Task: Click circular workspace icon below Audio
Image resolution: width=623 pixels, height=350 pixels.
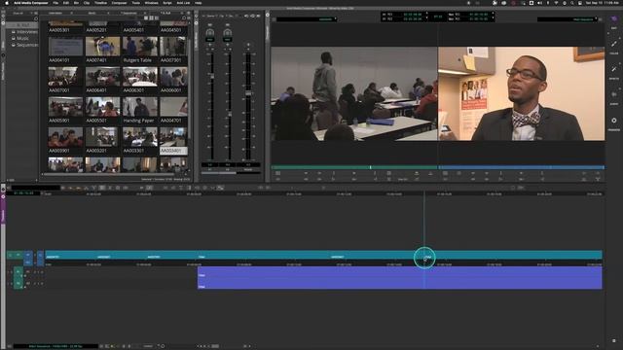Action: pos(614,121)
